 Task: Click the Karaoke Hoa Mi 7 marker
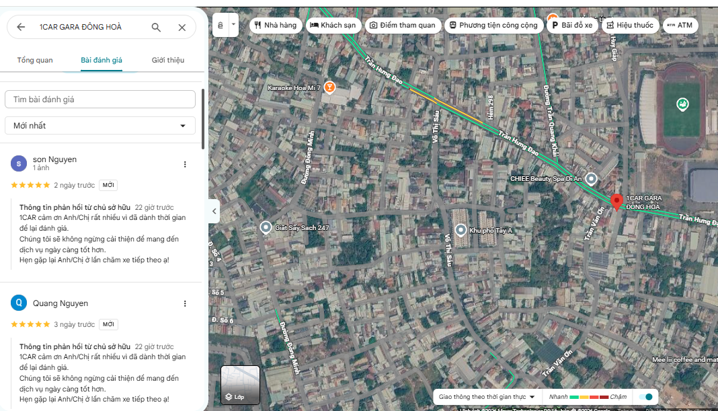329,87
